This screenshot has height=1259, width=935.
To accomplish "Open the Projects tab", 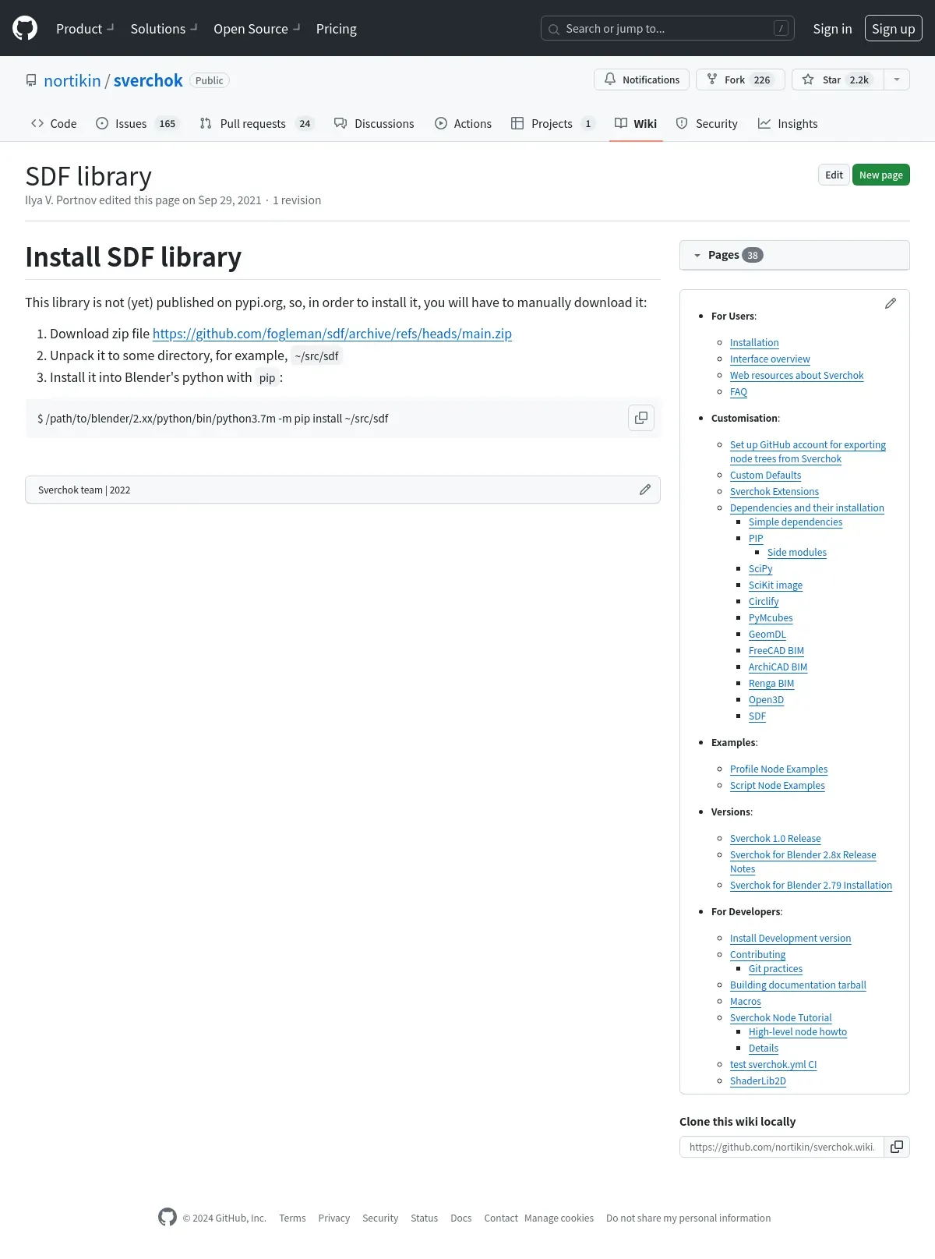I will coord(553,123).
